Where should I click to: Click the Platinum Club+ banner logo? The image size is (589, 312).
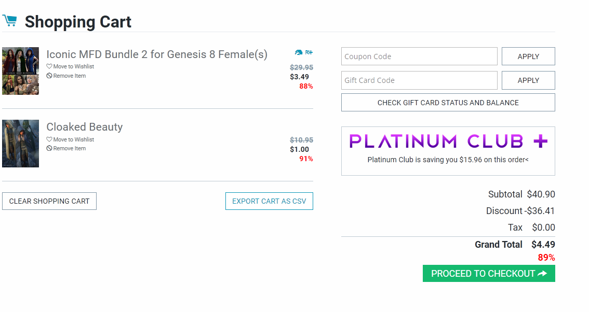coord(448,141)
